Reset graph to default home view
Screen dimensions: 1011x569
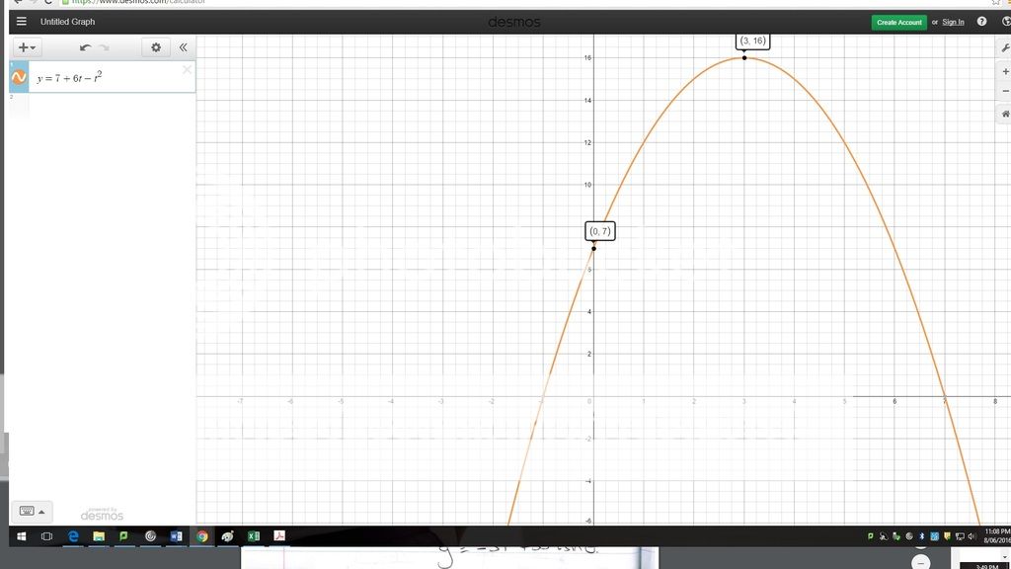1004,114
